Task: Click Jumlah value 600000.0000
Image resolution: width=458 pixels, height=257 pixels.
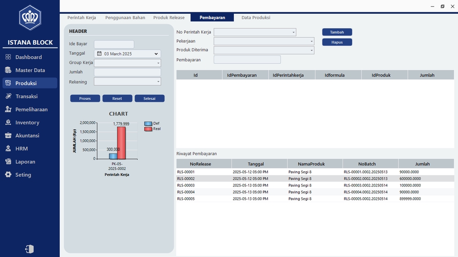Action: coord(410,179)
